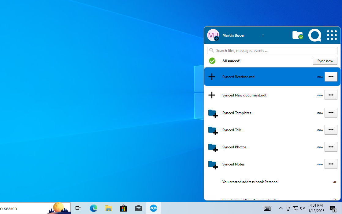
Task: Open the network icon in system tray
Action: (x=295, y=208)
